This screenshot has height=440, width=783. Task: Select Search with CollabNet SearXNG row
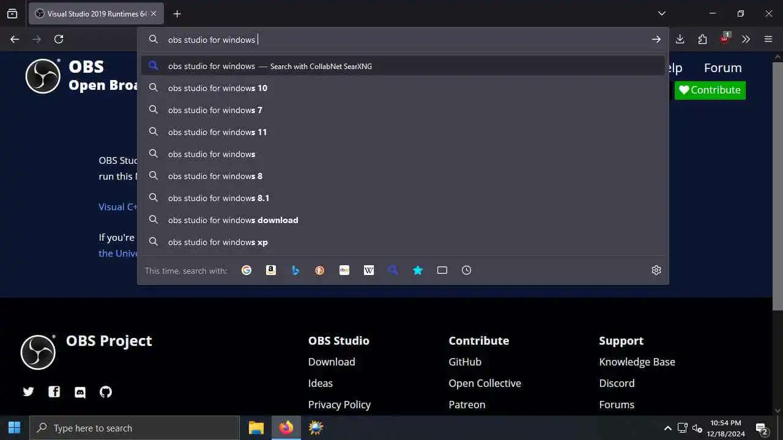pyautogui.click(x=403, y=66)
